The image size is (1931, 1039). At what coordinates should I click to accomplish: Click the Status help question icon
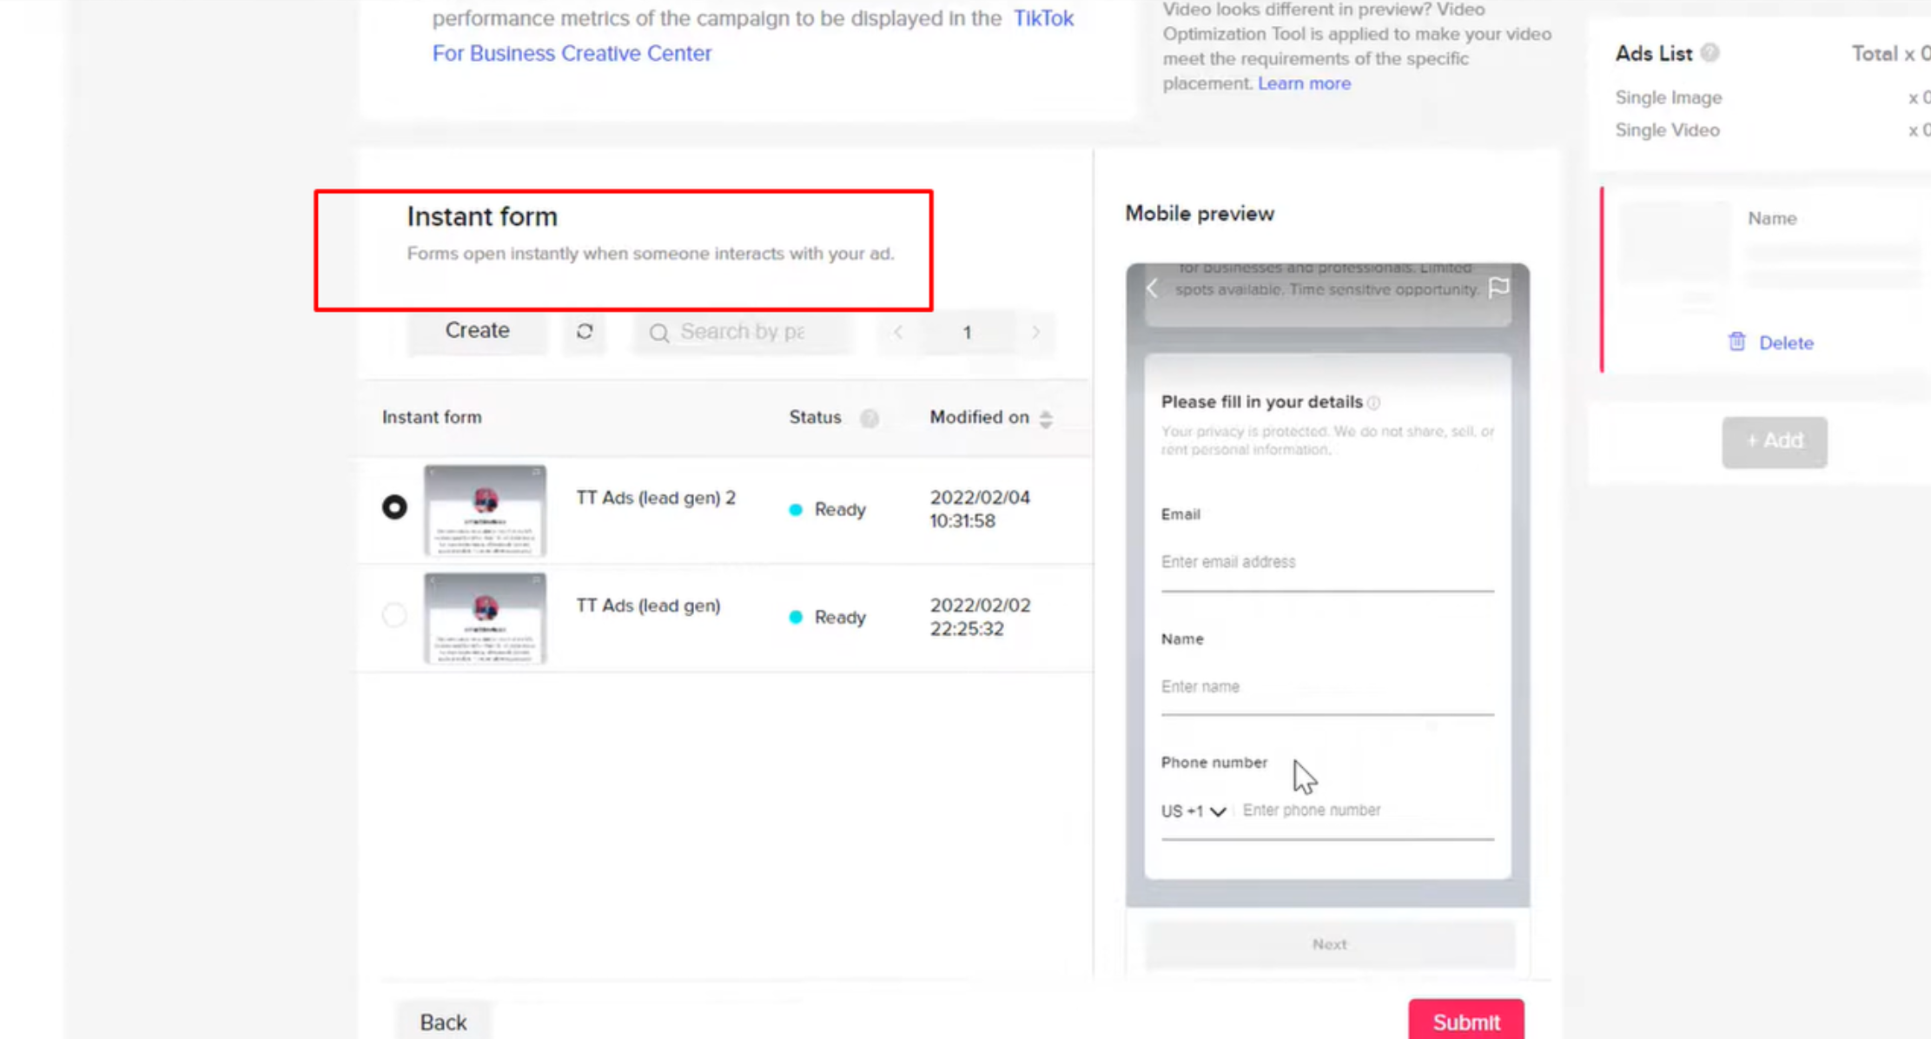869,418
